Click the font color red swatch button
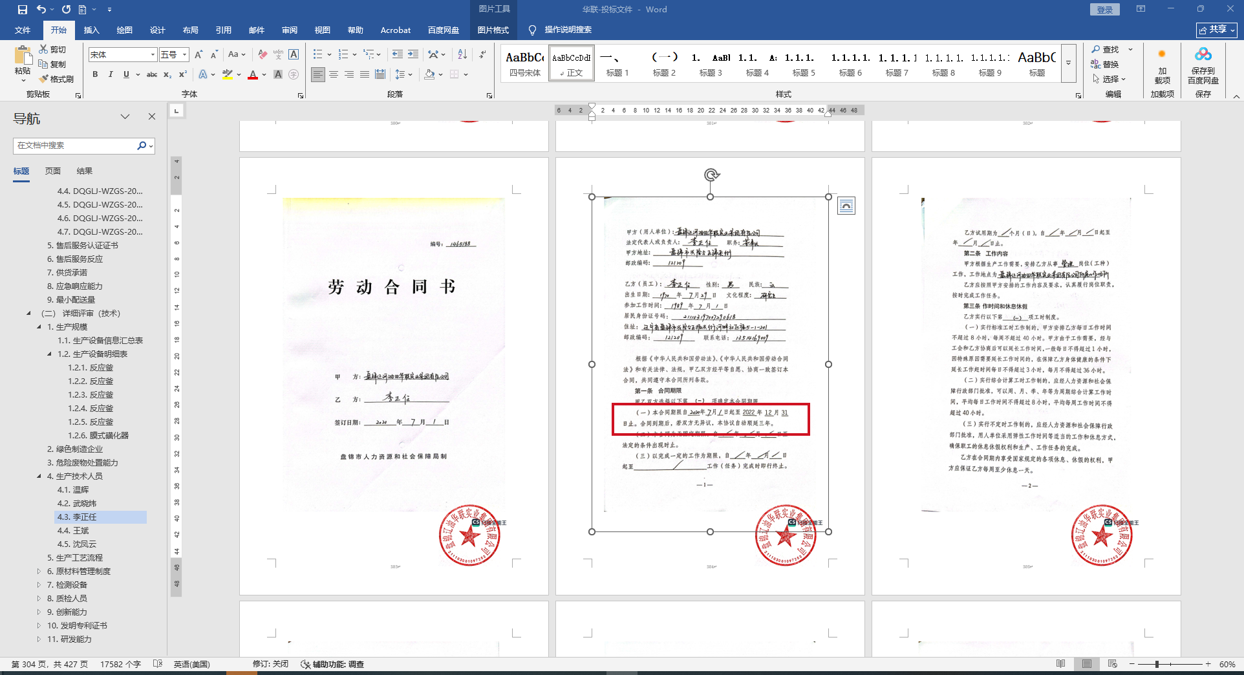This screenshot has height=675, width=1244. (x=253, y=74)
